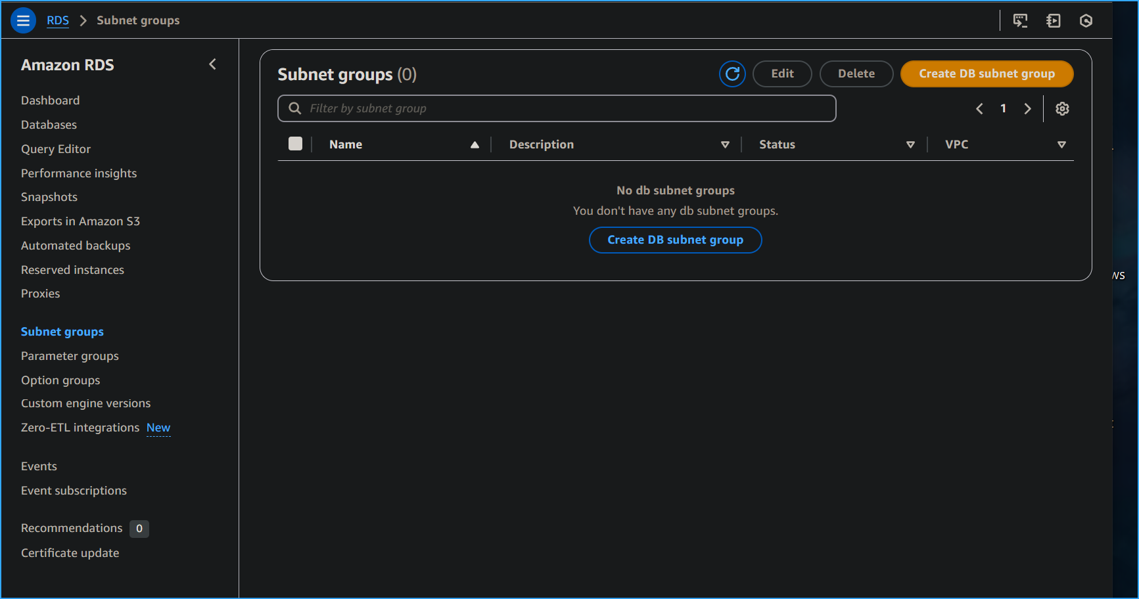Open the Status column filter dropdown

[x=910, y=144]
